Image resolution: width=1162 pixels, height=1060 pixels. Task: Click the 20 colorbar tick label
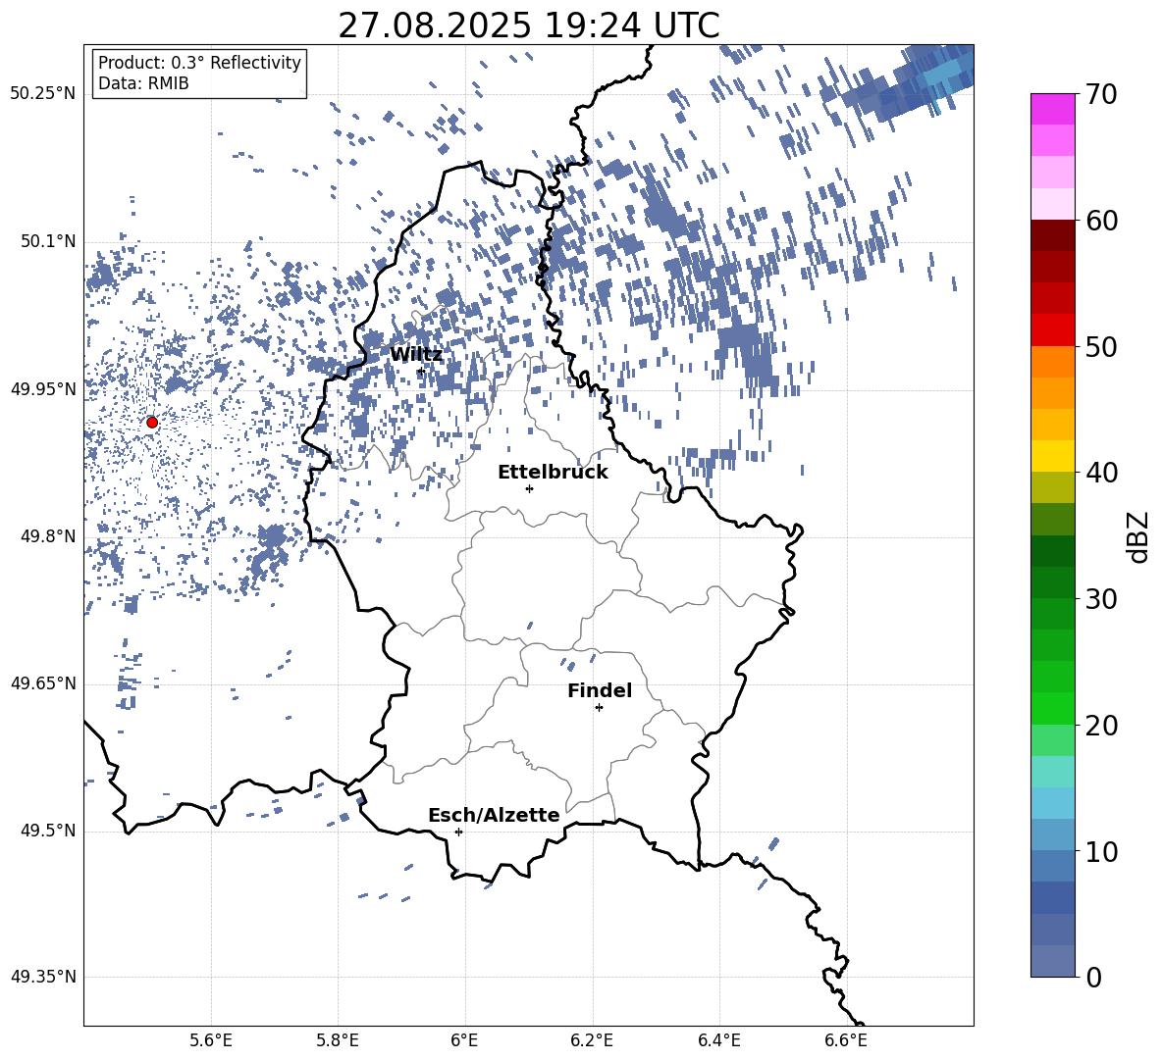(1101, 725)
